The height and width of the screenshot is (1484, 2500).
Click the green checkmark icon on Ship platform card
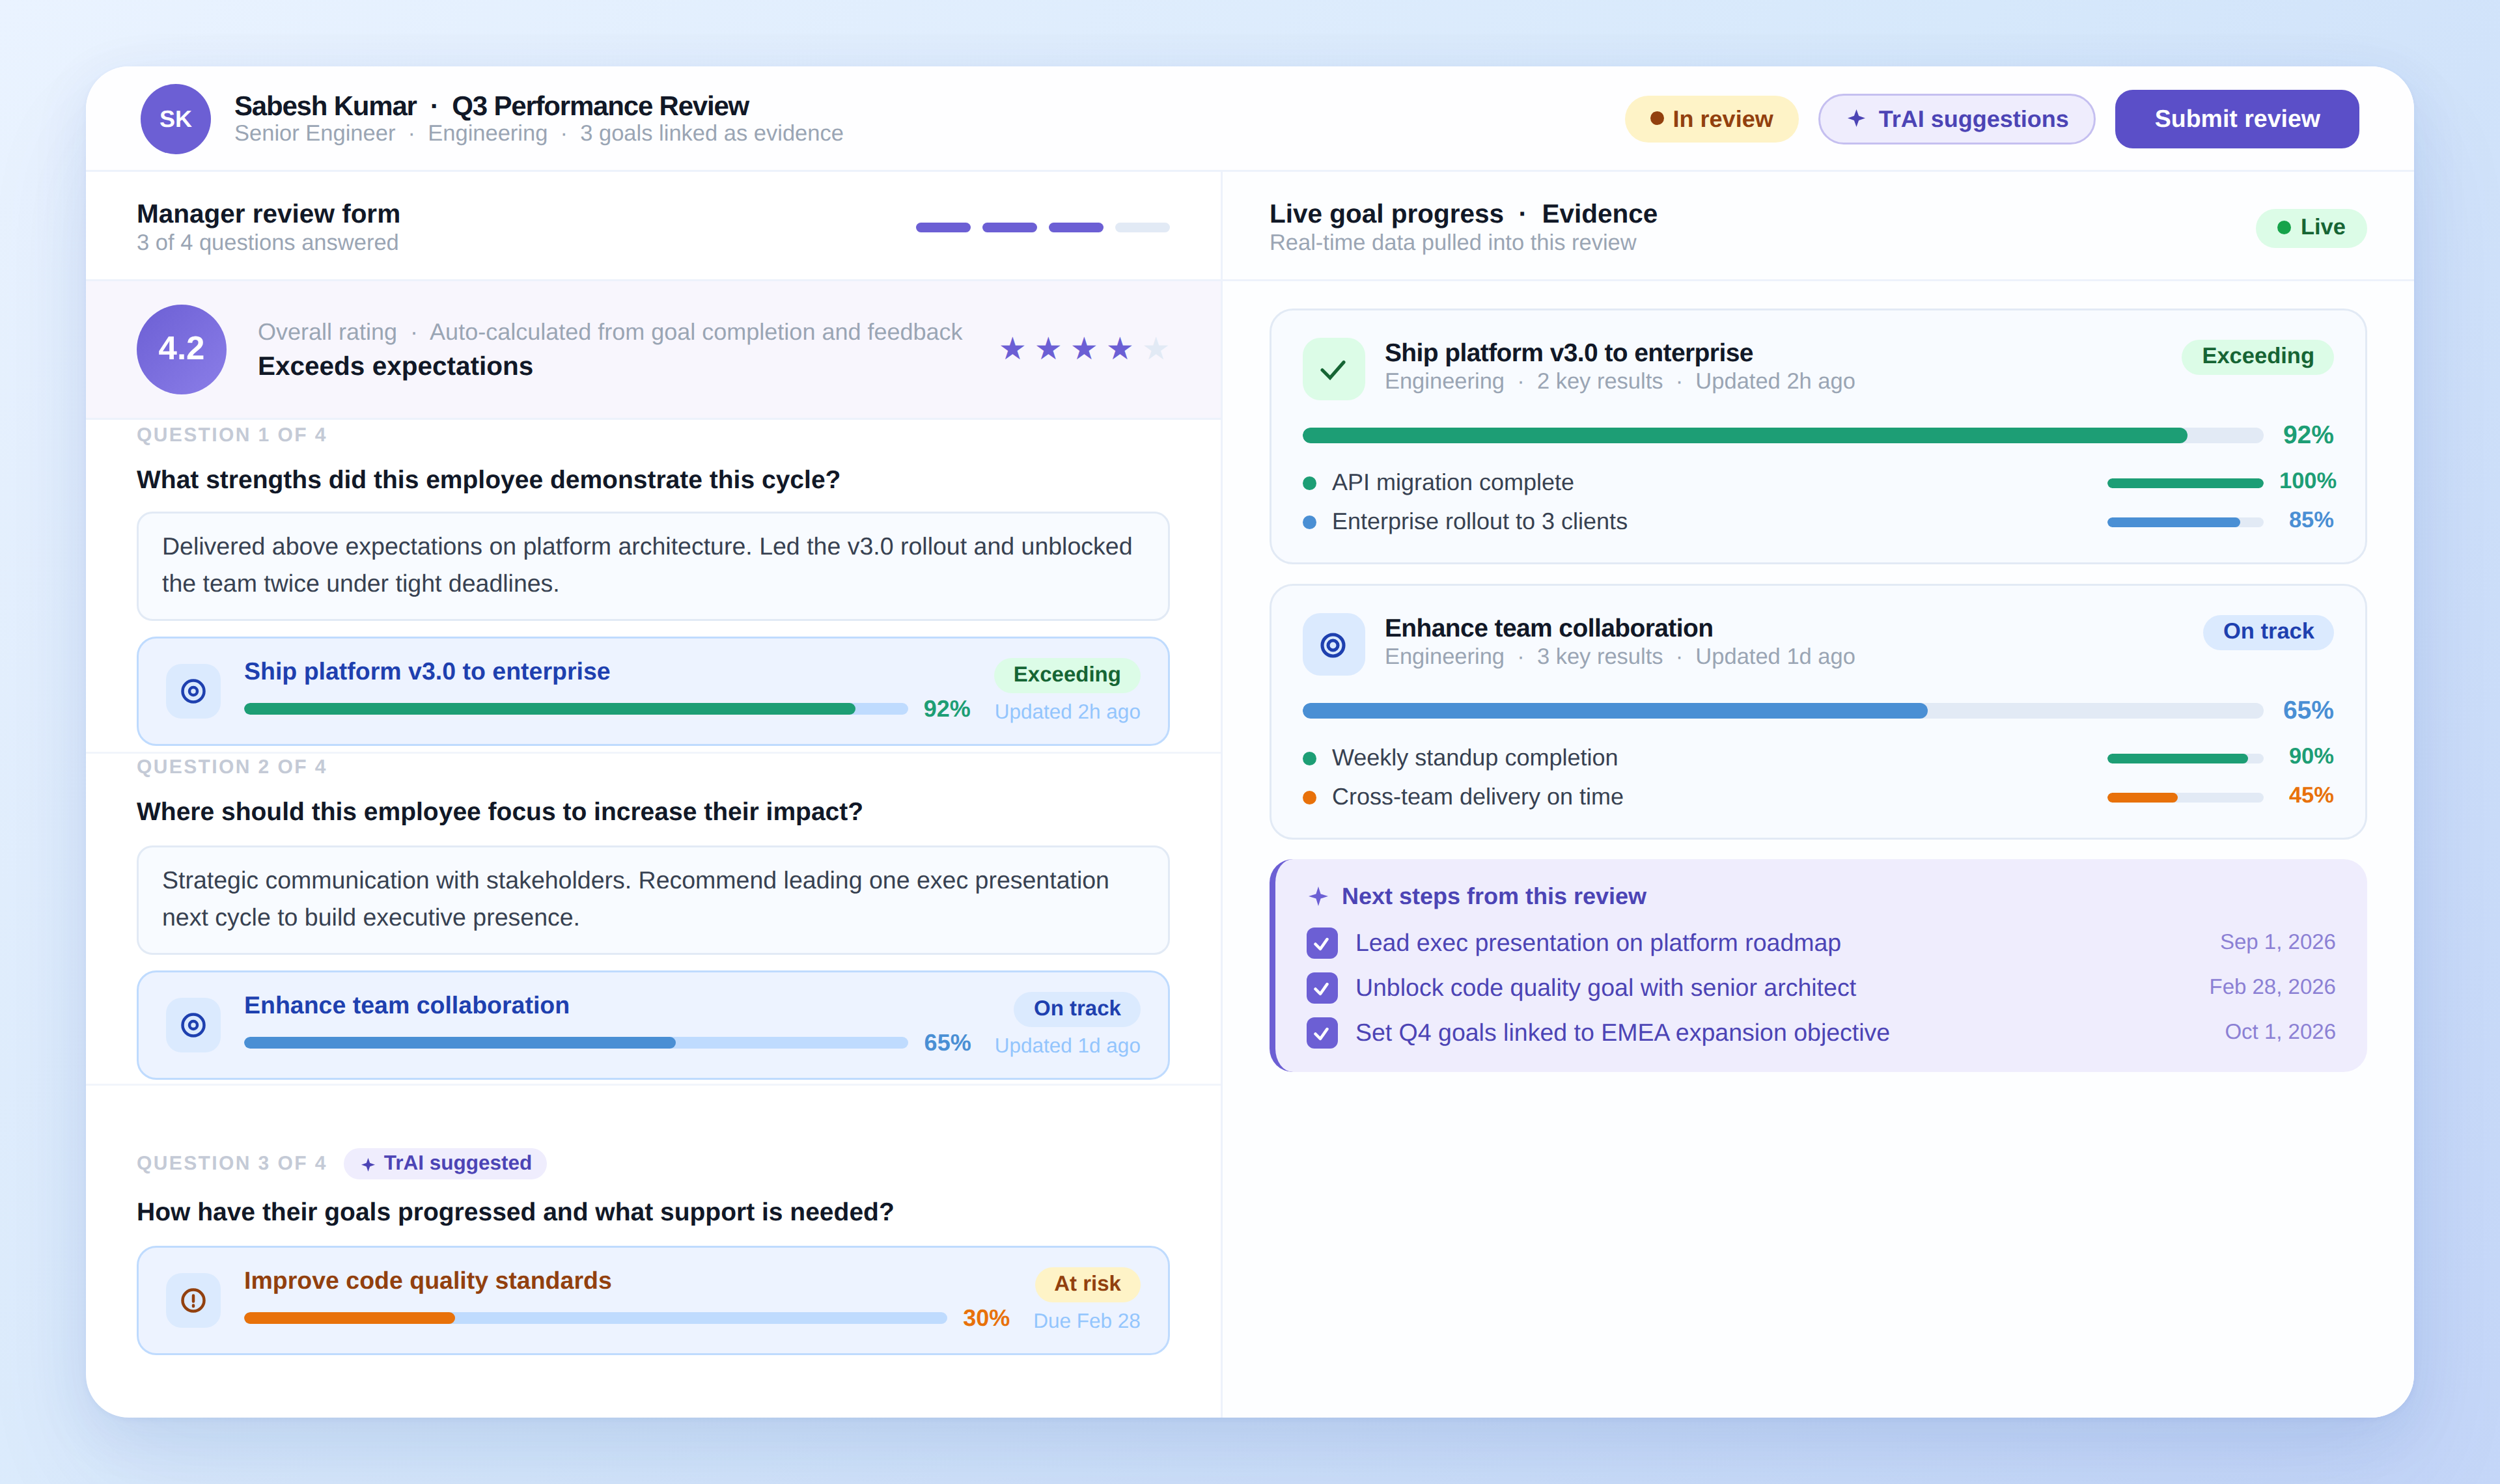pyautogui.click(x=1333, y=370)
